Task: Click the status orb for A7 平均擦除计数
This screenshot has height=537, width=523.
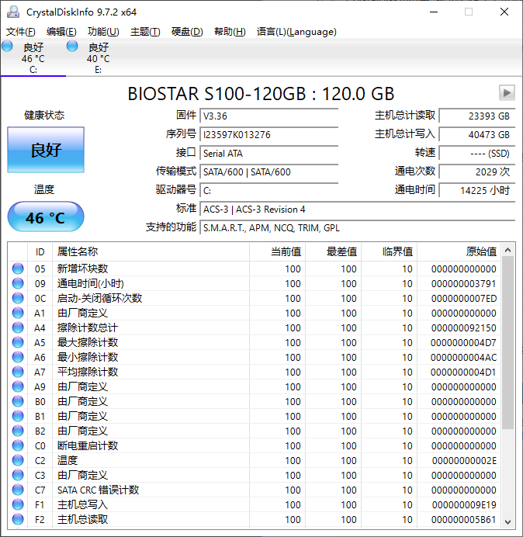Action: [x=18, y=372]
